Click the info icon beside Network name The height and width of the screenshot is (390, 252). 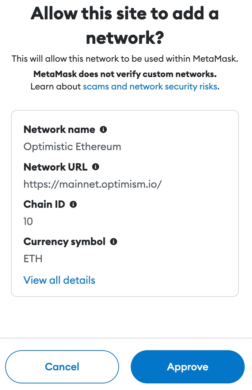(x=103, y=130)
